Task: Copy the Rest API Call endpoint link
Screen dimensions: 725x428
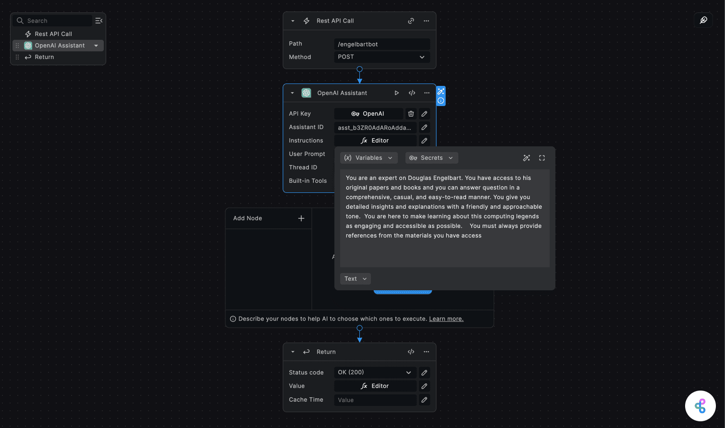Action: (411, 21)
